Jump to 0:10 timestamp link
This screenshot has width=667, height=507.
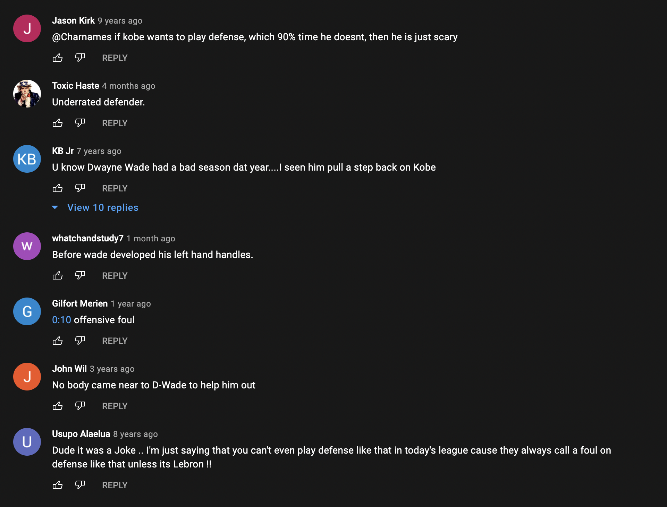(61, 320)
